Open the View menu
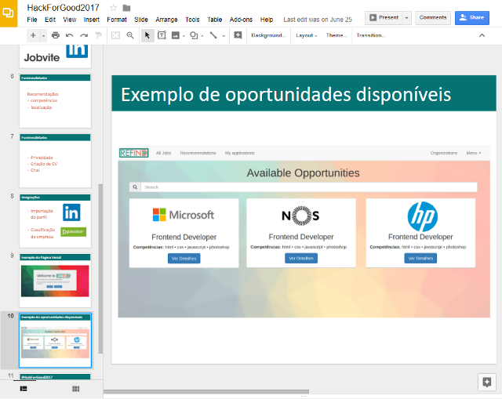502x399 pixels. click(x=70, y=20)
